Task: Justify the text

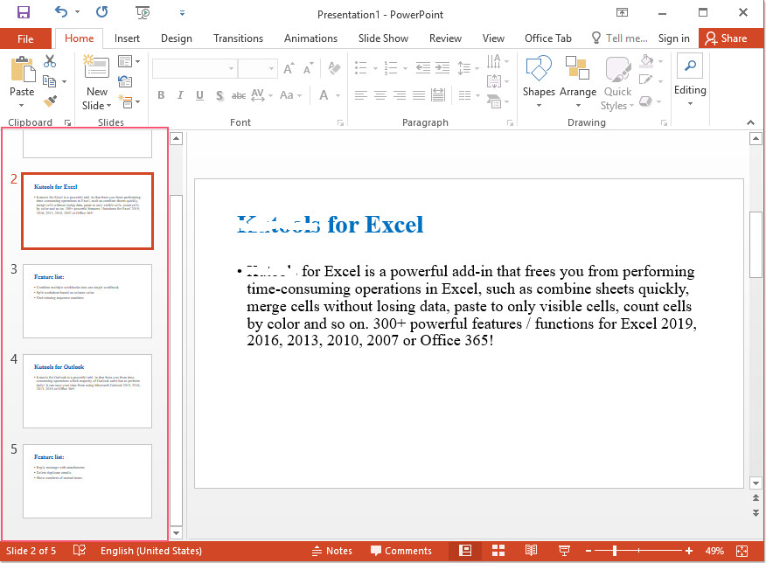Action: 419,95
